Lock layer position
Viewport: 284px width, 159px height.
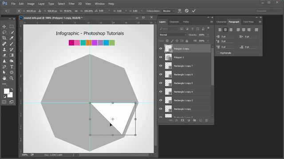tap(177, 41)
